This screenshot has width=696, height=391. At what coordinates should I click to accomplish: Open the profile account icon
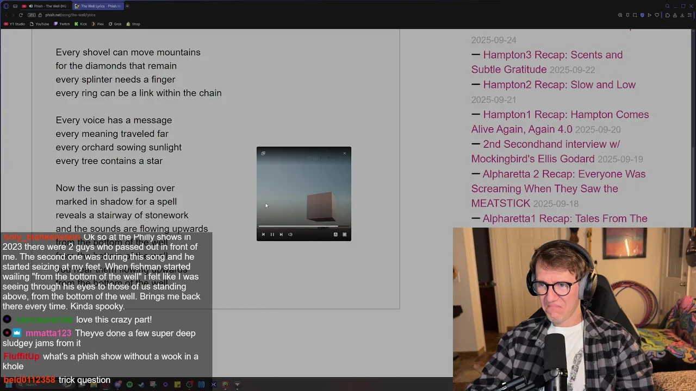point(675,15)
